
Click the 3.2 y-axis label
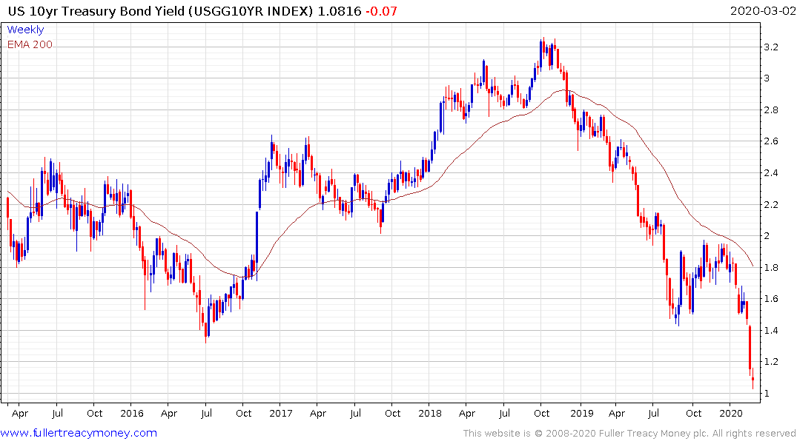771,47
